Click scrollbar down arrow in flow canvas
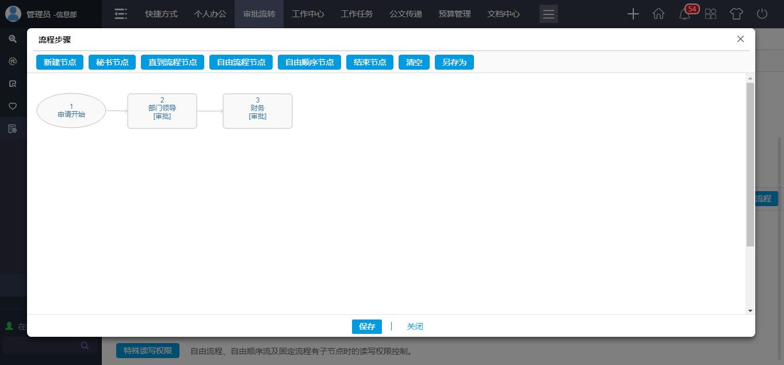Image resolution: width=784 pixels, height=365 pixels. click(x=750, y=310)
